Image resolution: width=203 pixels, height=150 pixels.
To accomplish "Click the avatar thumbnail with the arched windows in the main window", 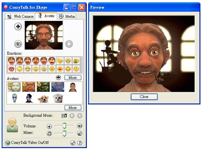I will tap(44, 35).
